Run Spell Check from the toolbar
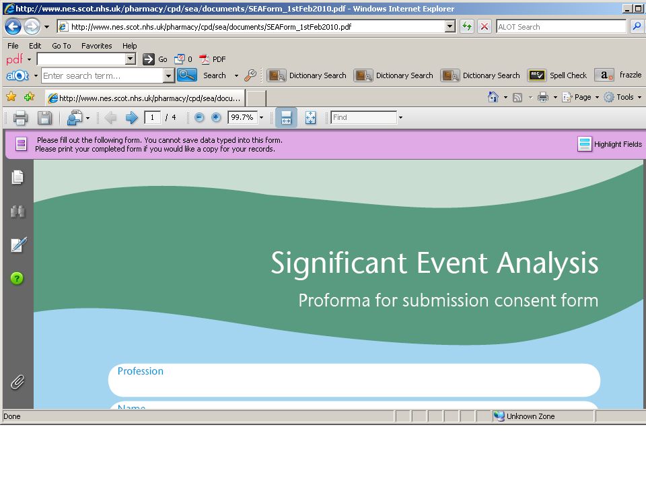Screen dimensions: 646x485 557,75
